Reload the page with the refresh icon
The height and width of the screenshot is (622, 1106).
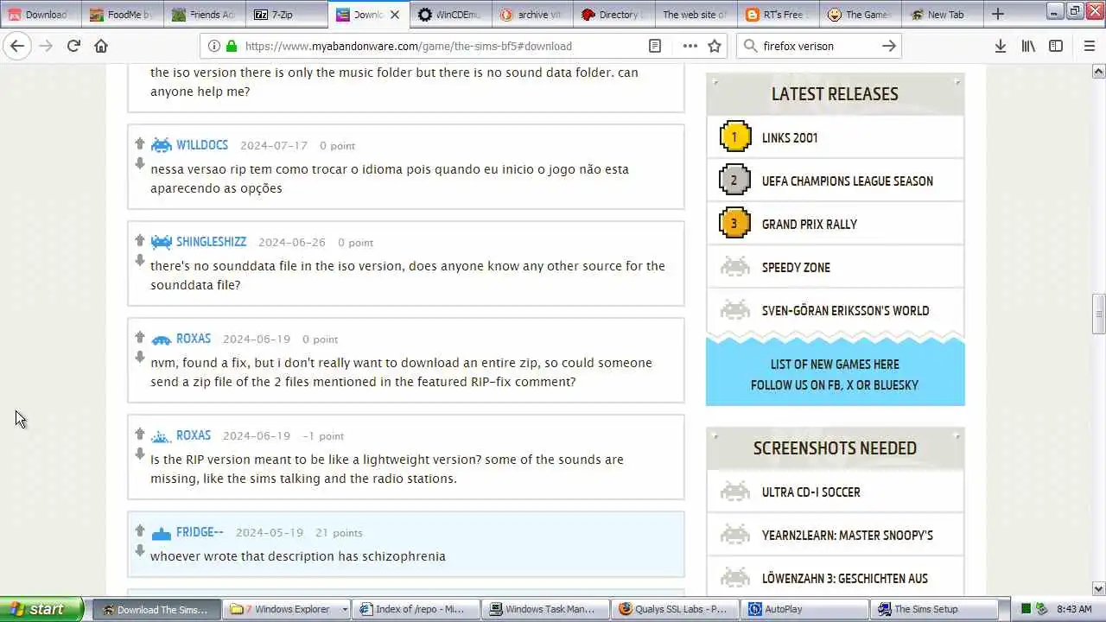[x=73, y=46]
